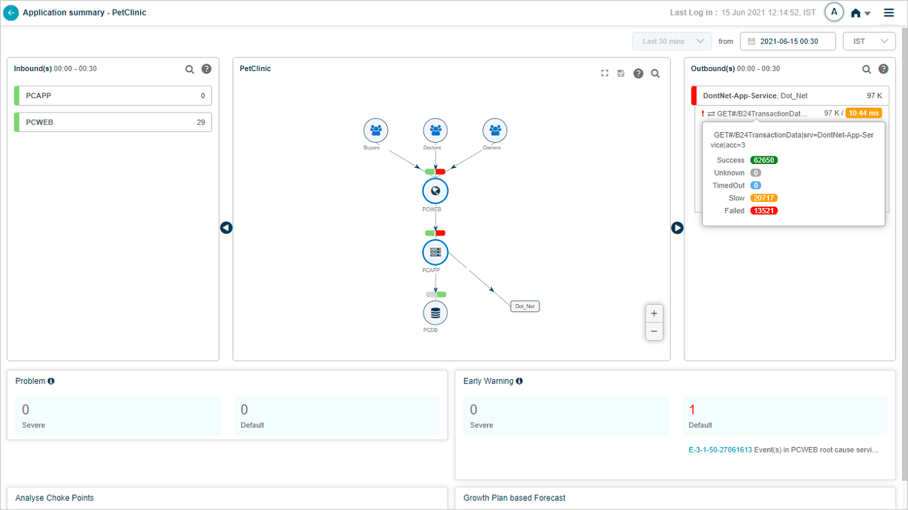Select PCWEB in the Inbound list

(x=112, y=123)
